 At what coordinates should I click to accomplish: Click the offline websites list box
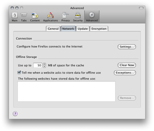(x=66, y=91)
